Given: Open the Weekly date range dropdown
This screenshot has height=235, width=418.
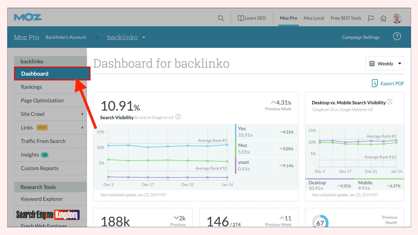Looking at the screenshot, I should pos(385,63).
